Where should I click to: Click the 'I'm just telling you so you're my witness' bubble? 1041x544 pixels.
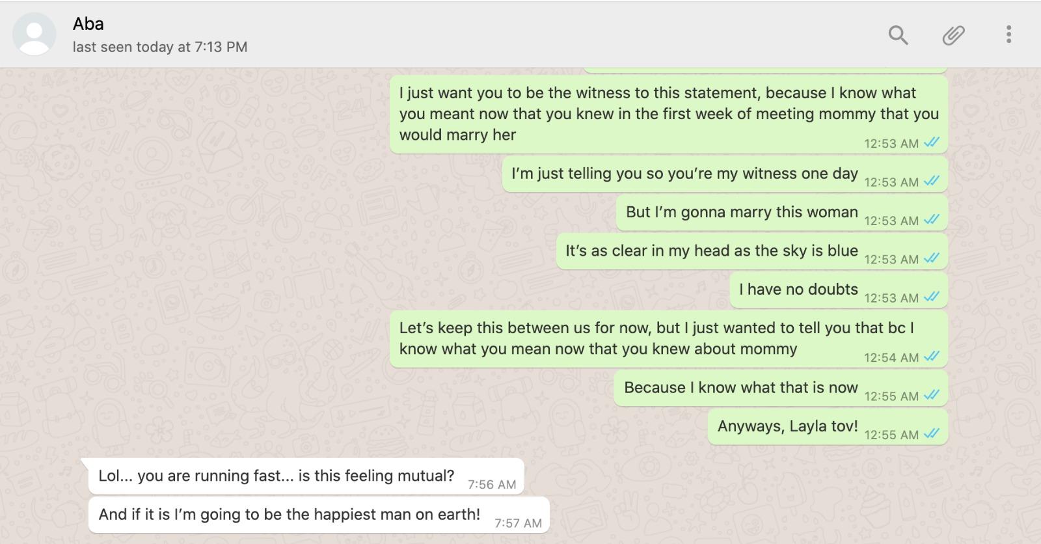pyautogui.click(x=725, y=174)
